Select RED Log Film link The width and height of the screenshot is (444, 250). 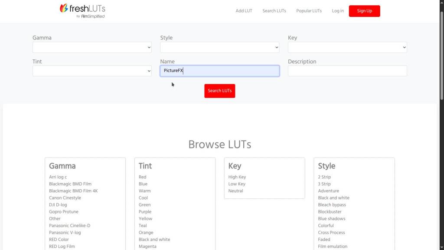[62, 247]
